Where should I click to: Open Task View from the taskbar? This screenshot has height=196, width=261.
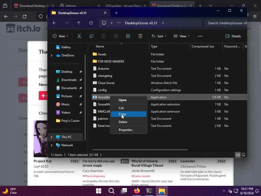pos(124,191)
